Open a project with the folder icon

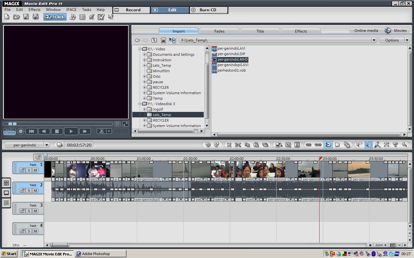[16, 17]
